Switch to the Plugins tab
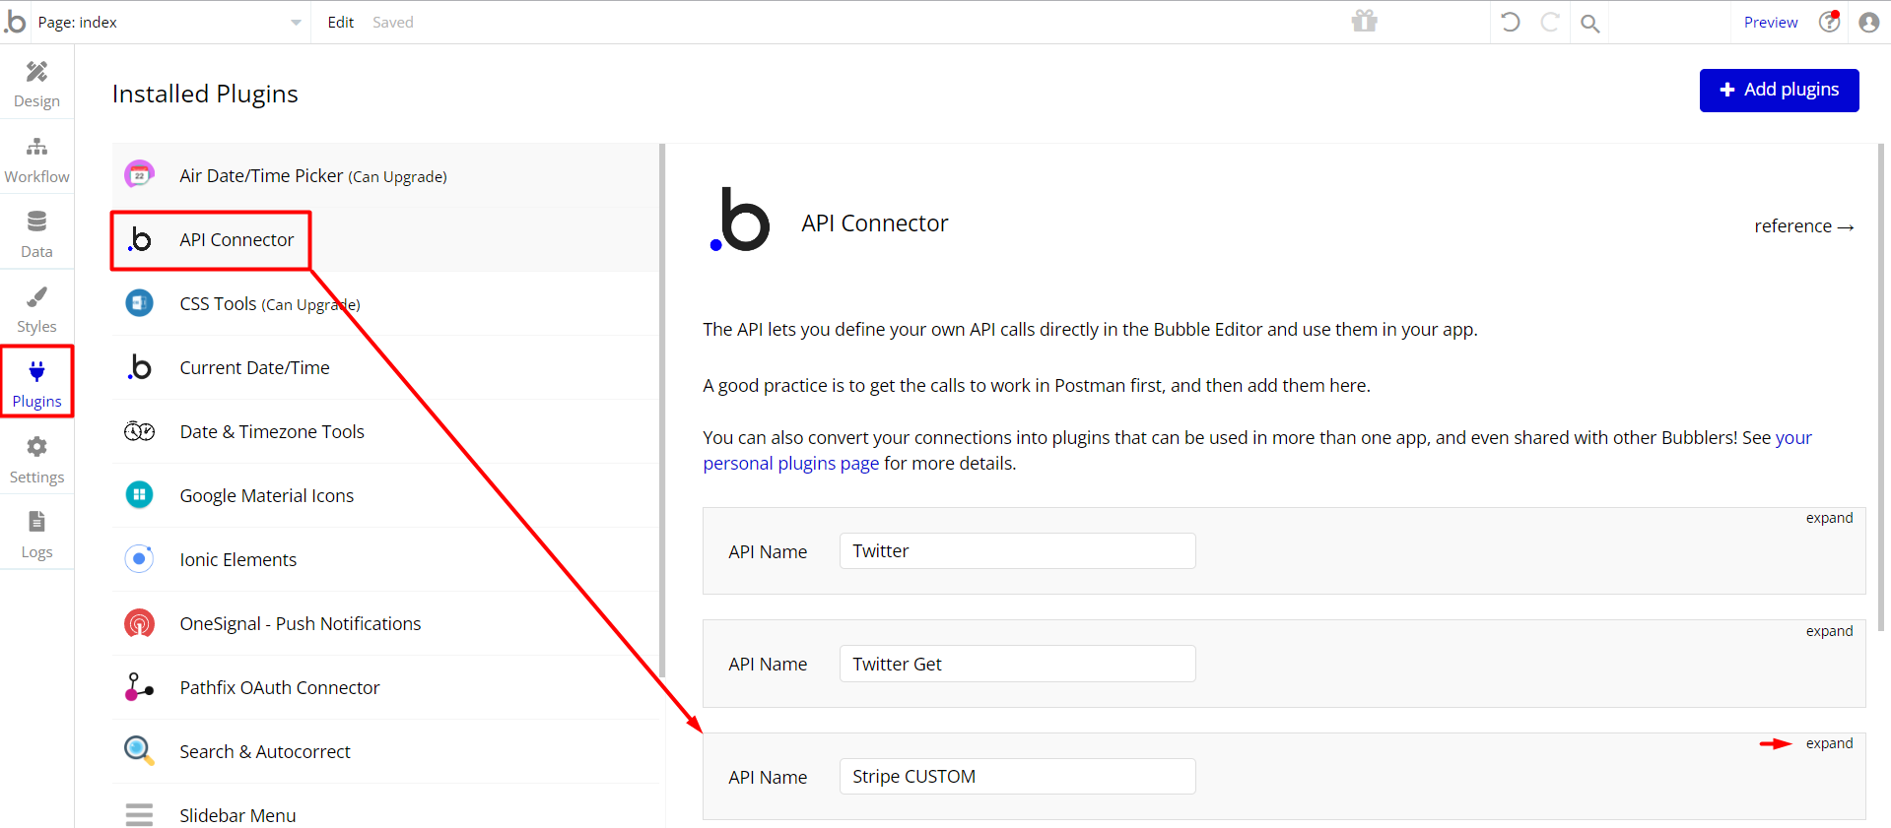This screenshot has height=828, width=1891. pyautogui.click(x=36, y=382)
